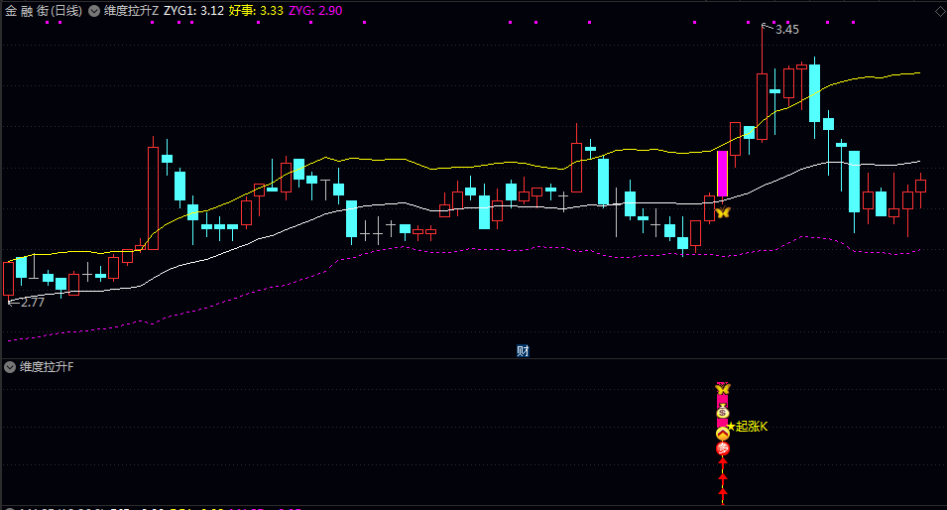Click the ★起涨K signal label
This screenshot has height=510, width=947.
coord(747,427)
